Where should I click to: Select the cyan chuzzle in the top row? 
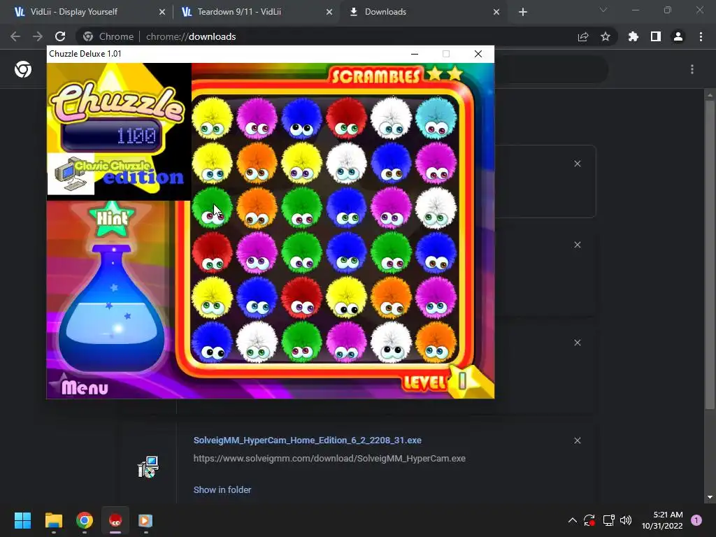click(x=436, y=119)
